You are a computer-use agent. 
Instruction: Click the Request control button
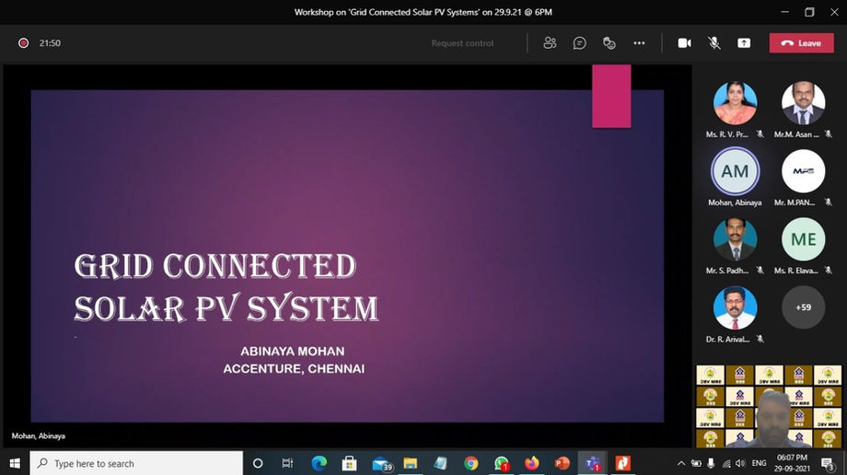click(462, 43)
